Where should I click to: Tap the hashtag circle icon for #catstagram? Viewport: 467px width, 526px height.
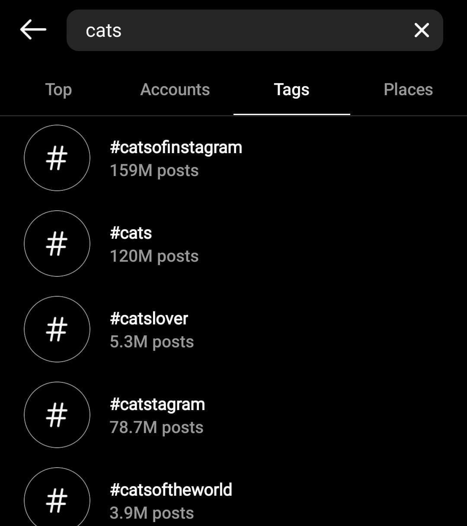[57, 415]
